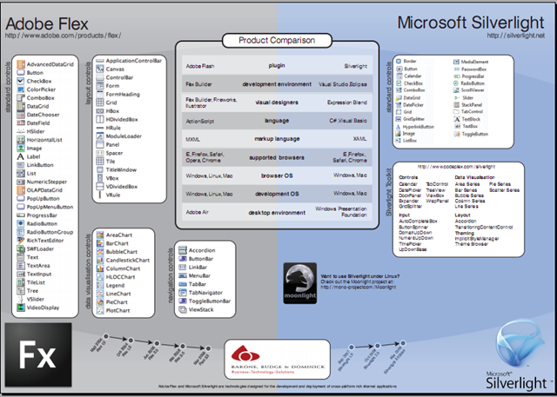Image resolution: width=557 pixels, height=397 pixels.
Task: Click 'ImplicitStyleManager' under Theming
Action: [477, 239]
